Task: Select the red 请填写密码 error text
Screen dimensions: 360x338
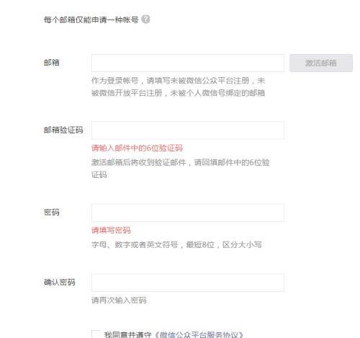Action: 111,231
